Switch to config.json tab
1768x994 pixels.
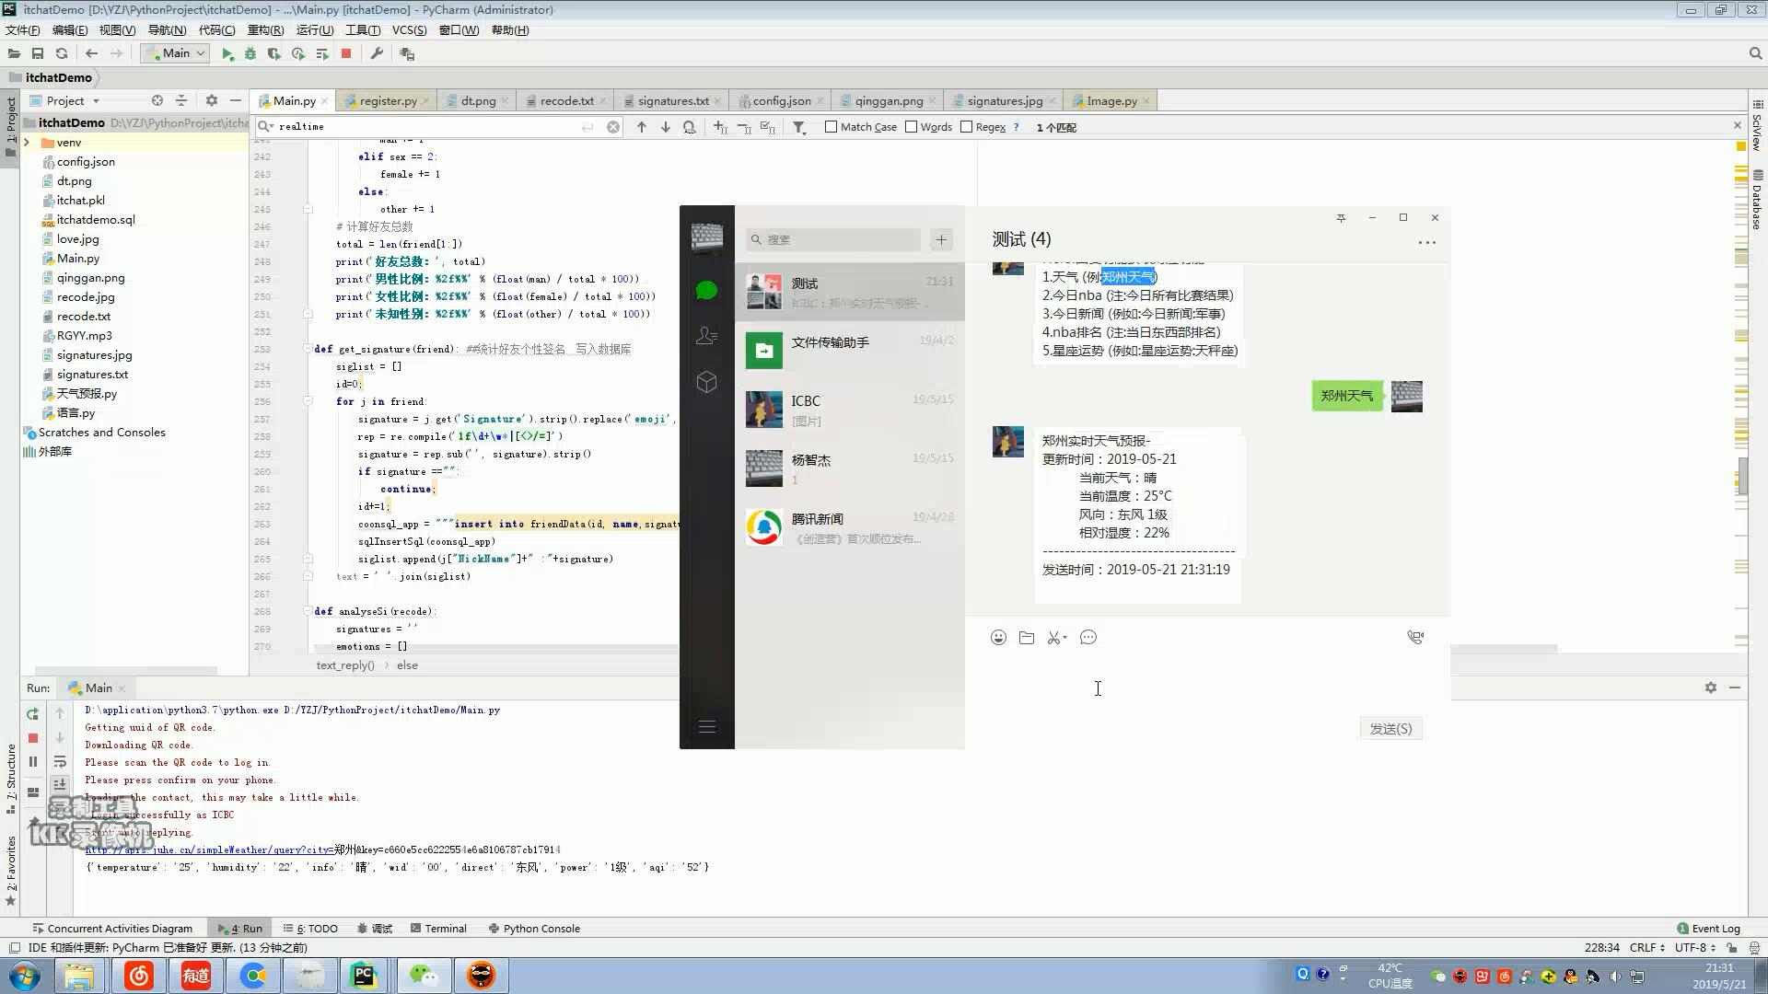coord(782,100)
